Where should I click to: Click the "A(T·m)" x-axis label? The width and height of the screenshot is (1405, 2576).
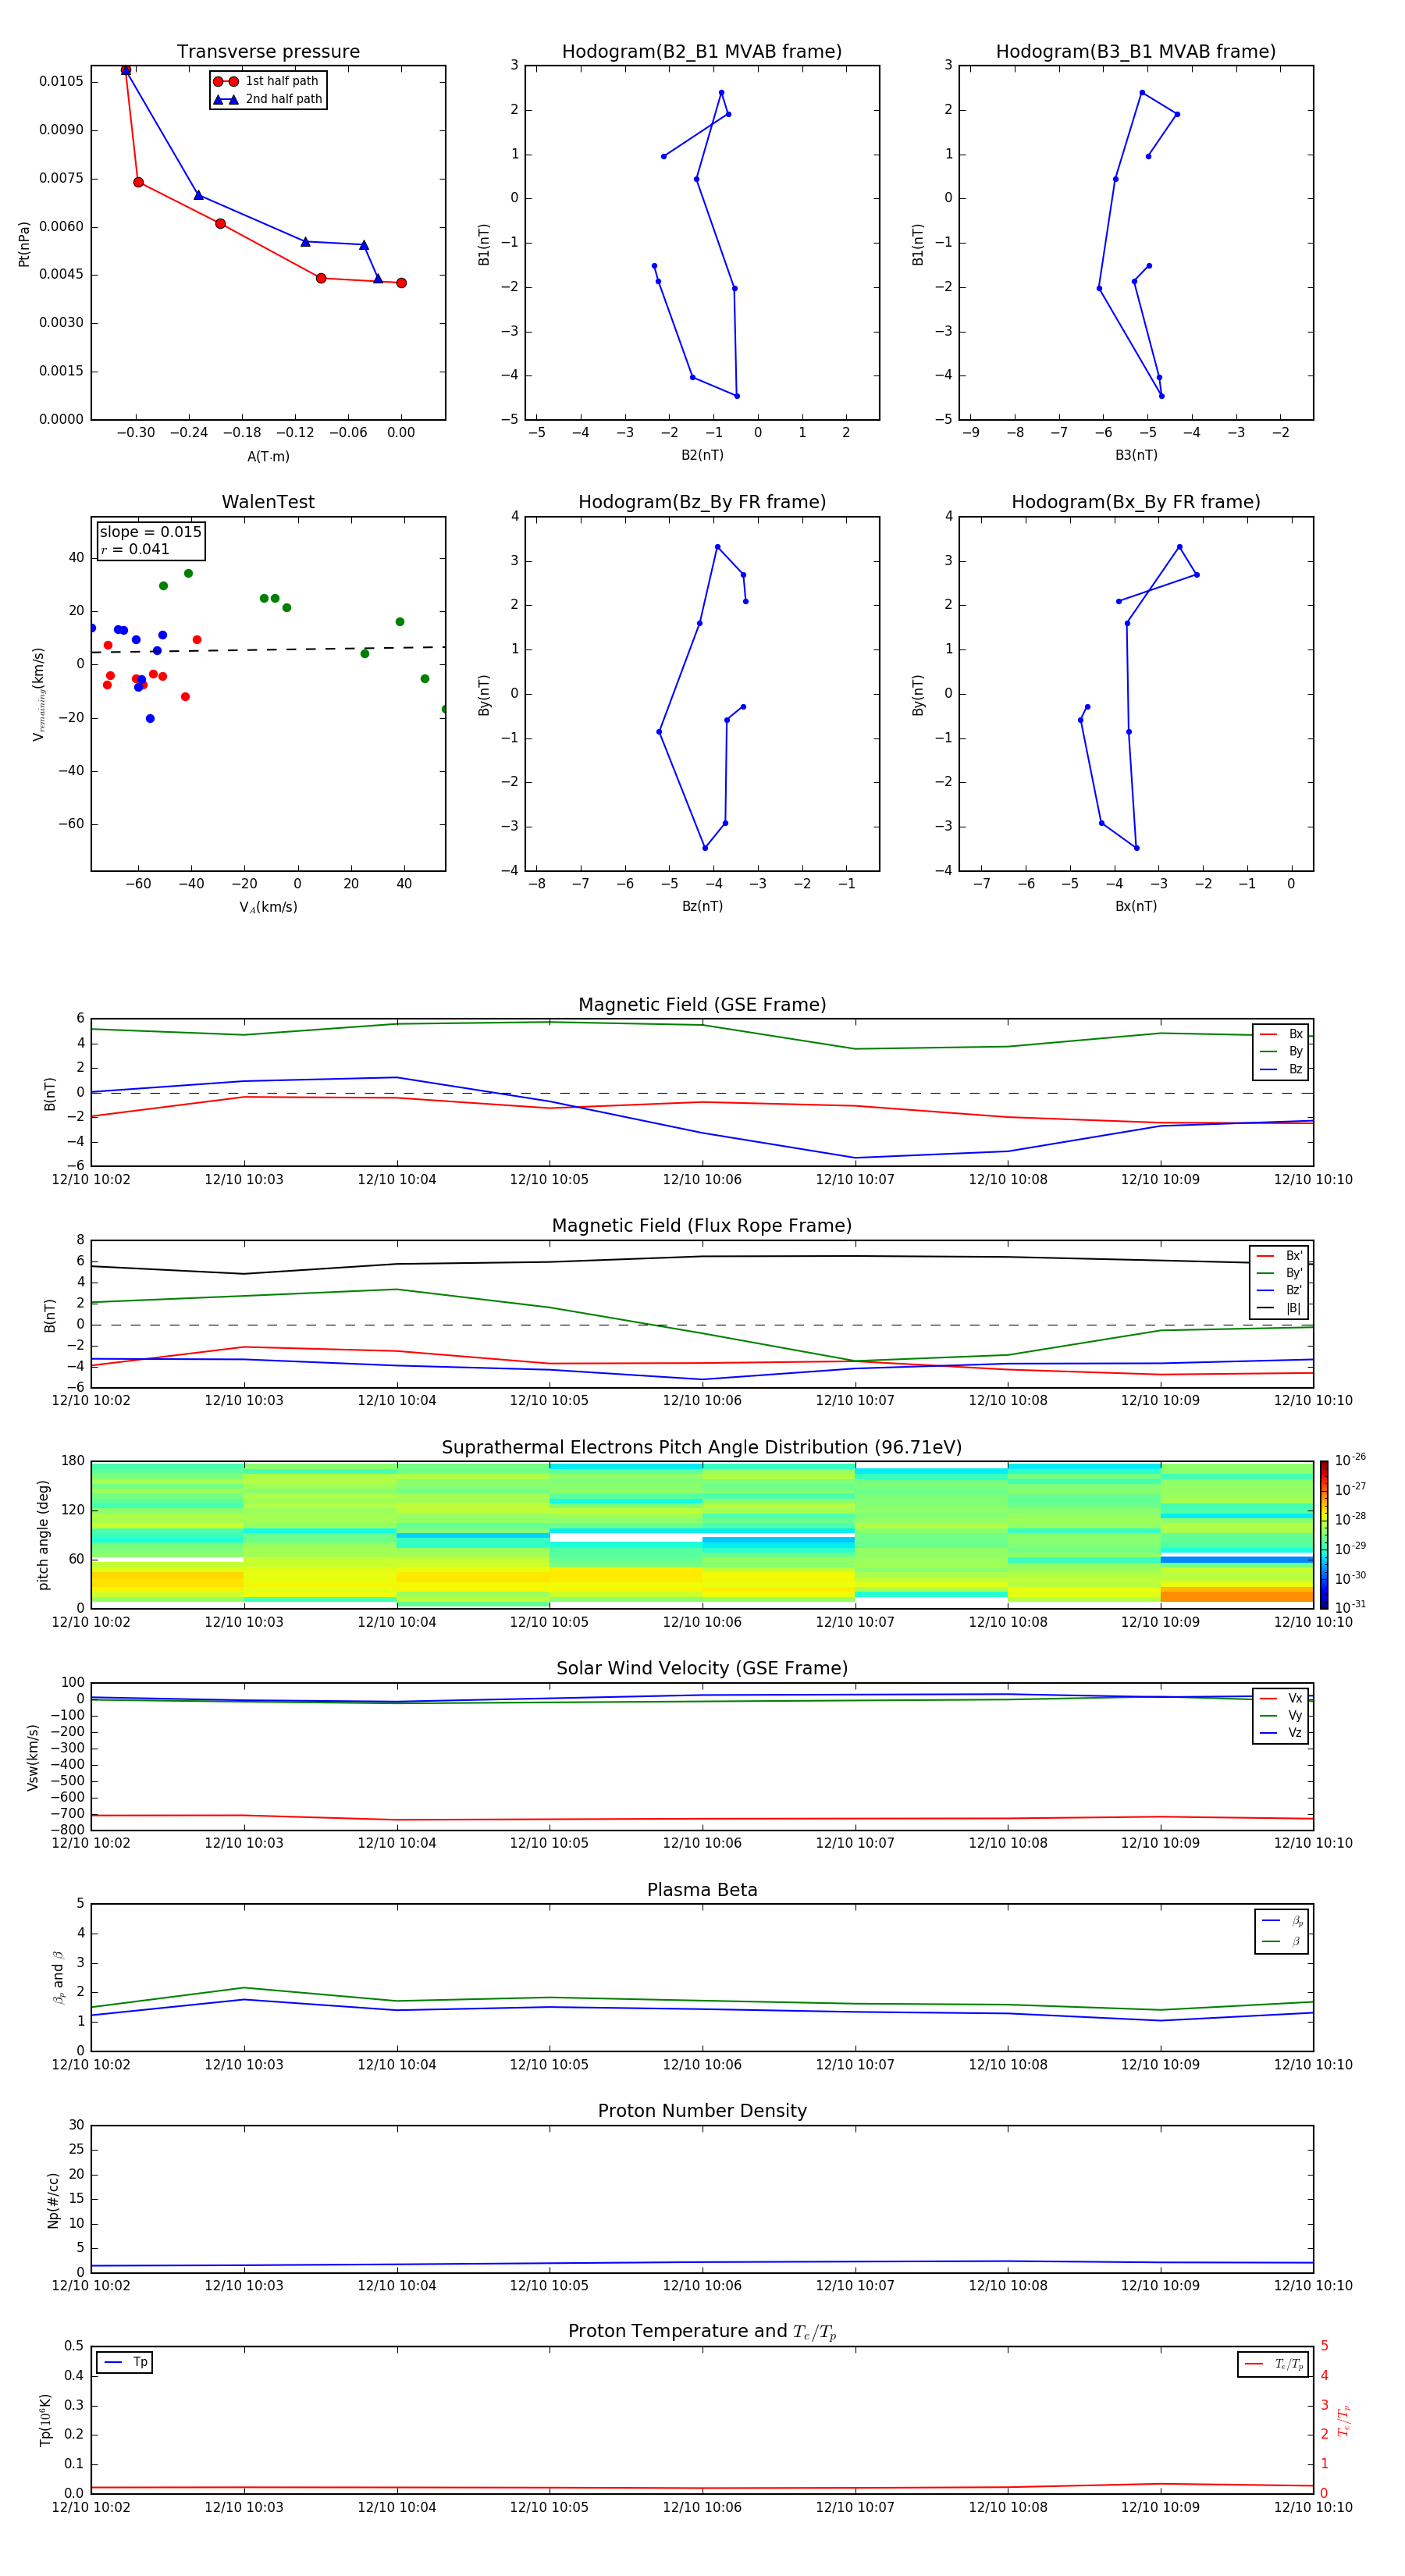click(x=268, y=456)
